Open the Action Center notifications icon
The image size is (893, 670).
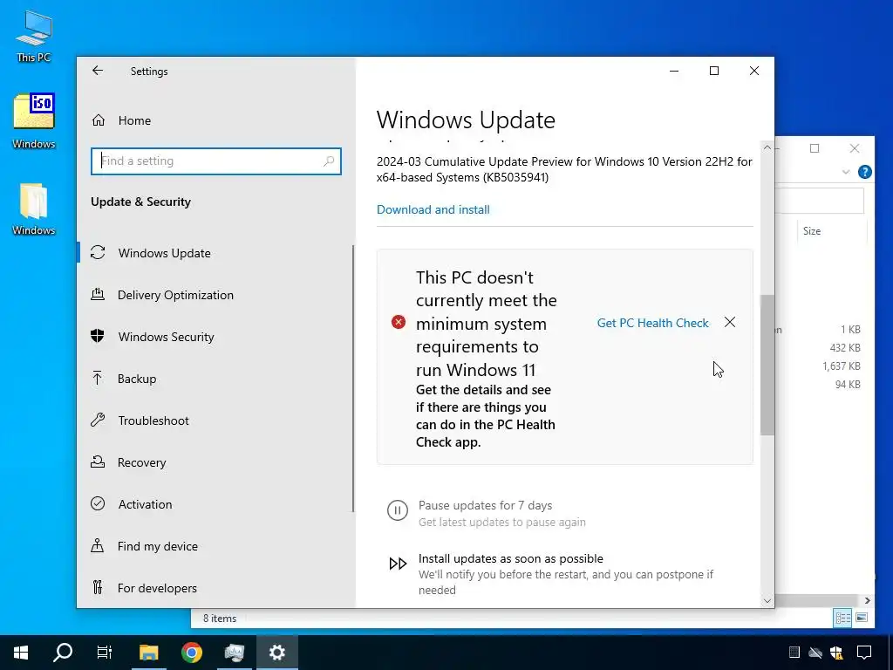coord(864,653)
